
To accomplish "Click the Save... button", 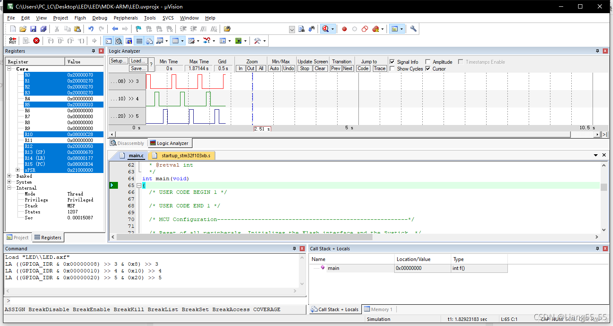I will [138, 68].
